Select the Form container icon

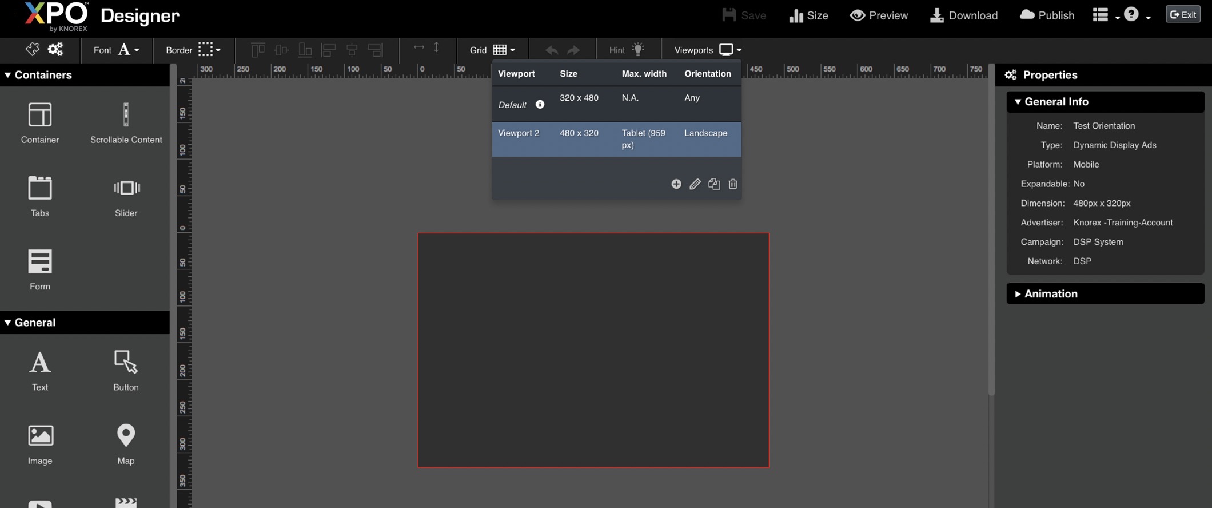40,261
